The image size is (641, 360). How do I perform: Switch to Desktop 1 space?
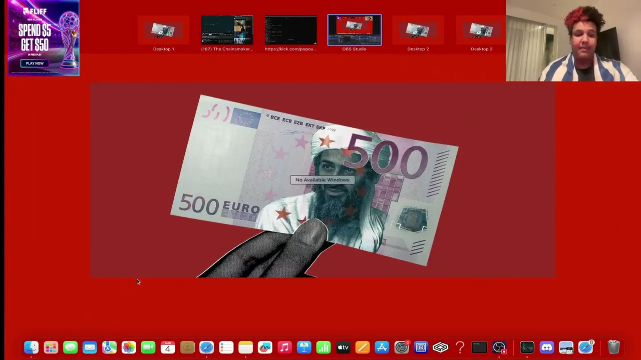[x=163, y=30]
